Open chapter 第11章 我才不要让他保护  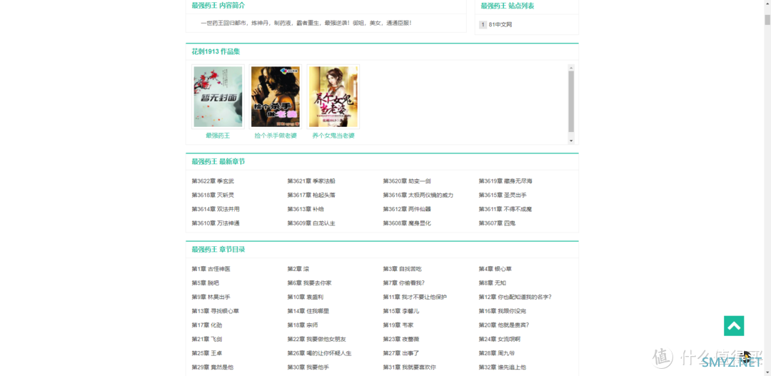point(415,298)
